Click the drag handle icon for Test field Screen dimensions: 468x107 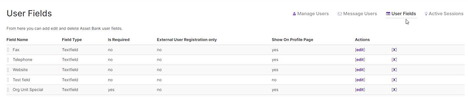tap(8, 80)
